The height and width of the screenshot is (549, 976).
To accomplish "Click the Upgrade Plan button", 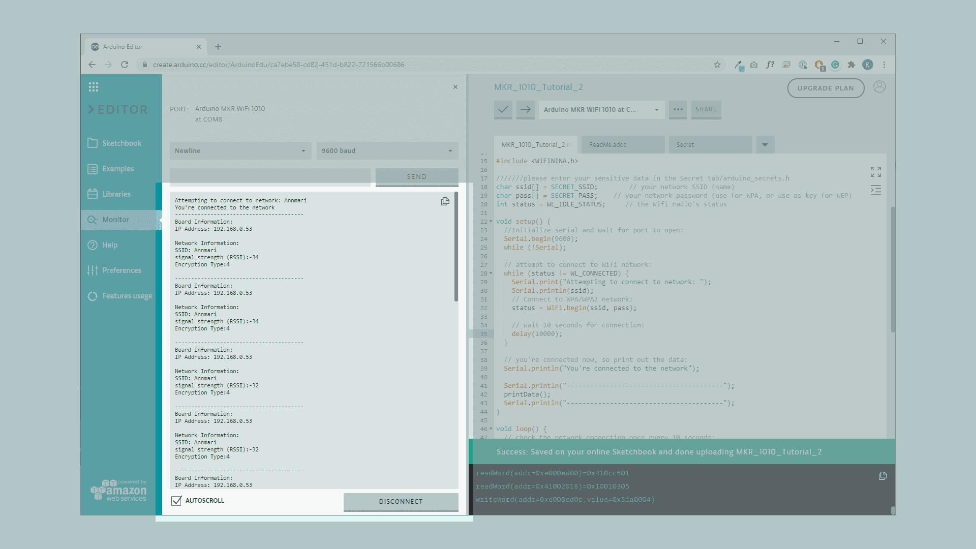I will pos(826,88).
